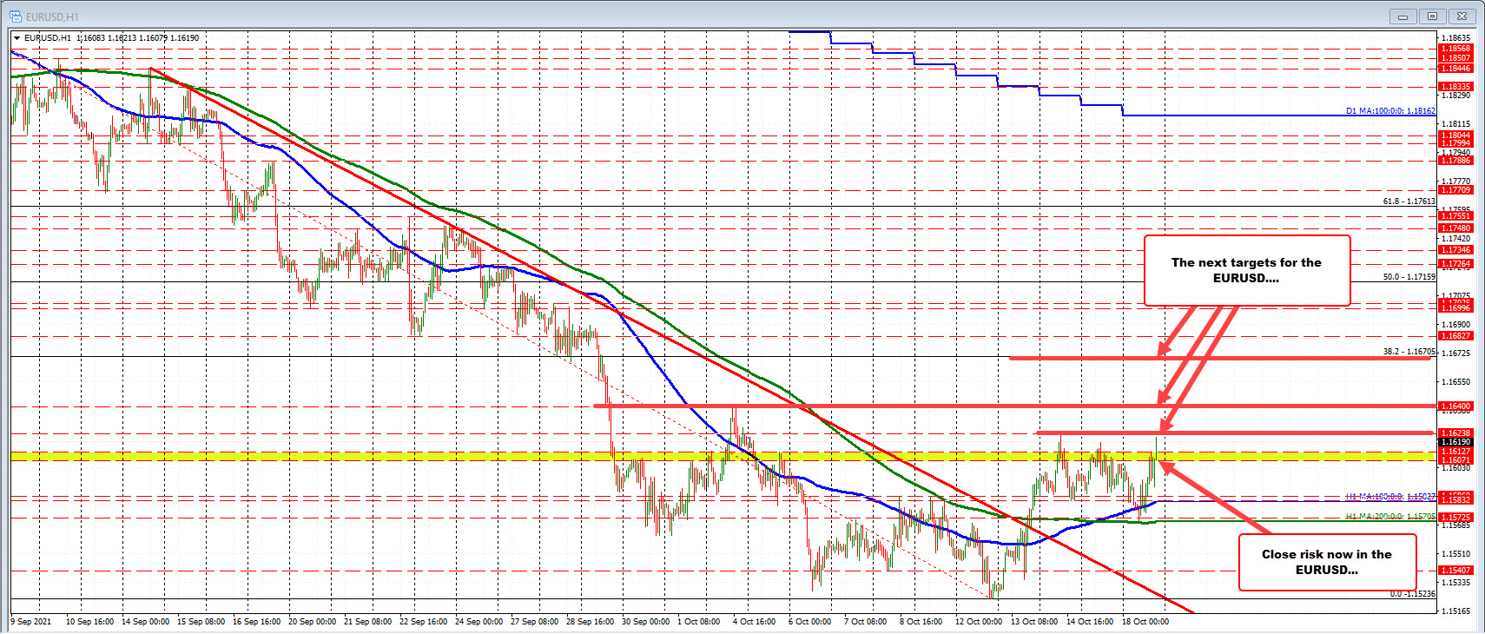This screenshot has height=634, width=1485.
Task: Click the '14 Sep 00:00' time axis label
Action: click(145, 622)
